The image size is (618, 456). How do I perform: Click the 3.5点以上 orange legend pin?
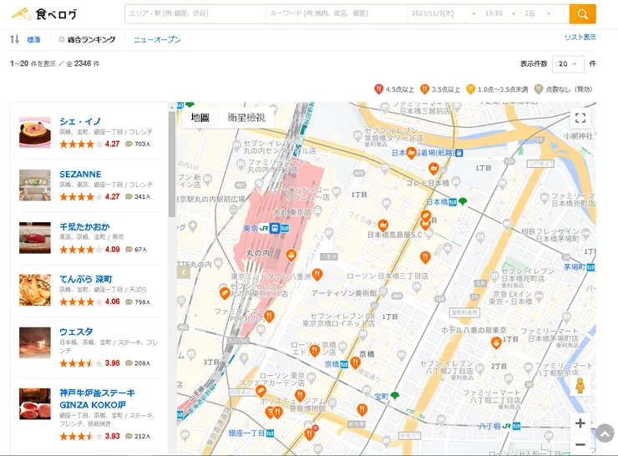[x=424, y=89]
